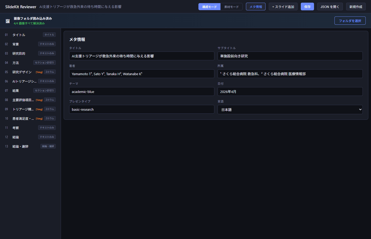
Task: Click the タイトル badge on slide 01
Action: [x=49, y=35]
